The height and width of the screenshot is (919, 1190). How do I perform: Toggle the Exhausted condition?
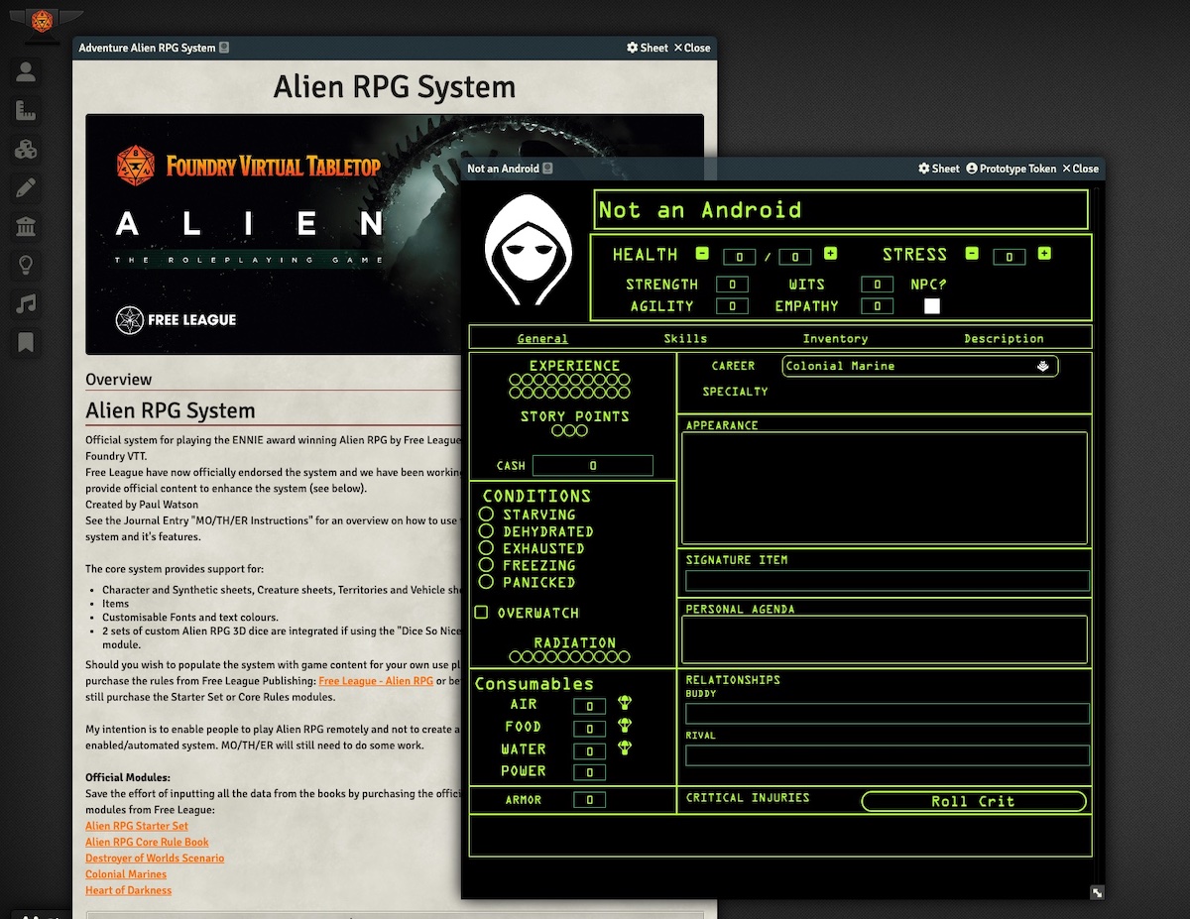486,548
